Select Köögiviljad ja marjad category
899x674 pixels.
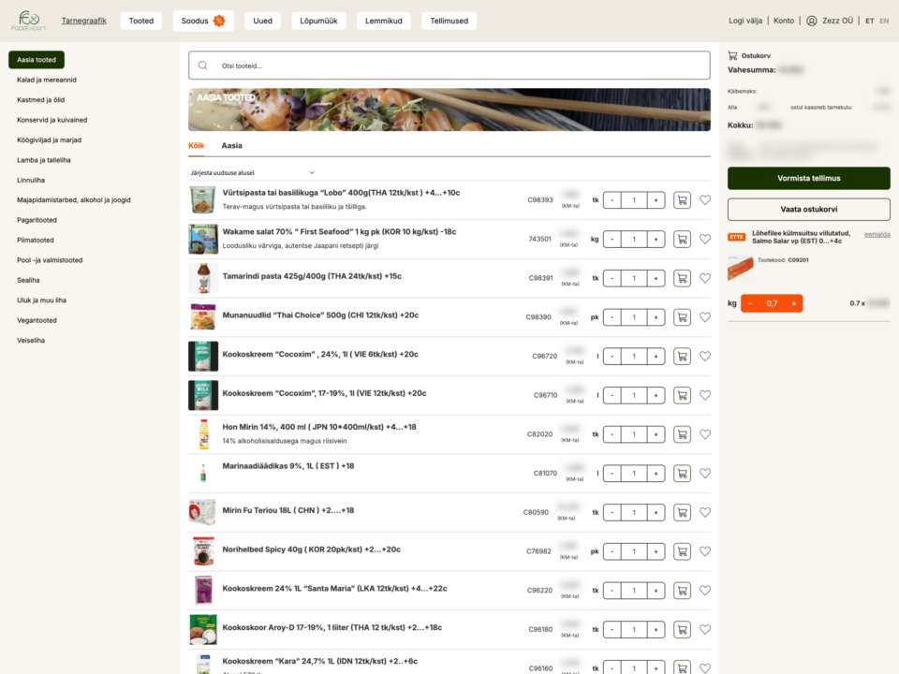pos(50,139)
